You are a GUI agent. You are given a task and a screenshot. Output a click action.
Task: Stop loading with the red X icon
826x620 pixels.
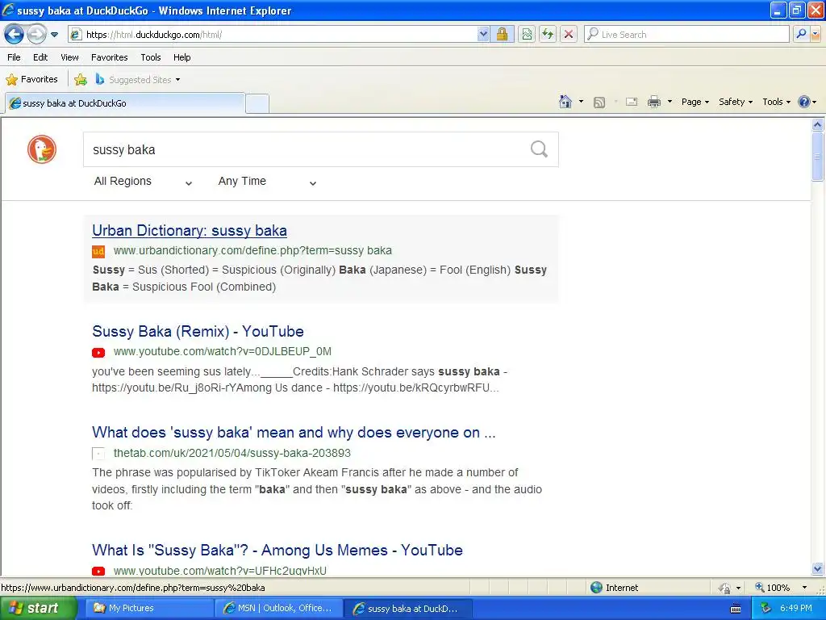tap(569, 35)
